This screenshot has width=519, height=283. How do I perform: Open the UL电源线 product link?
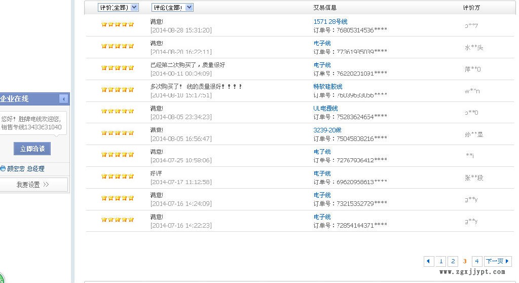(325, 109)
